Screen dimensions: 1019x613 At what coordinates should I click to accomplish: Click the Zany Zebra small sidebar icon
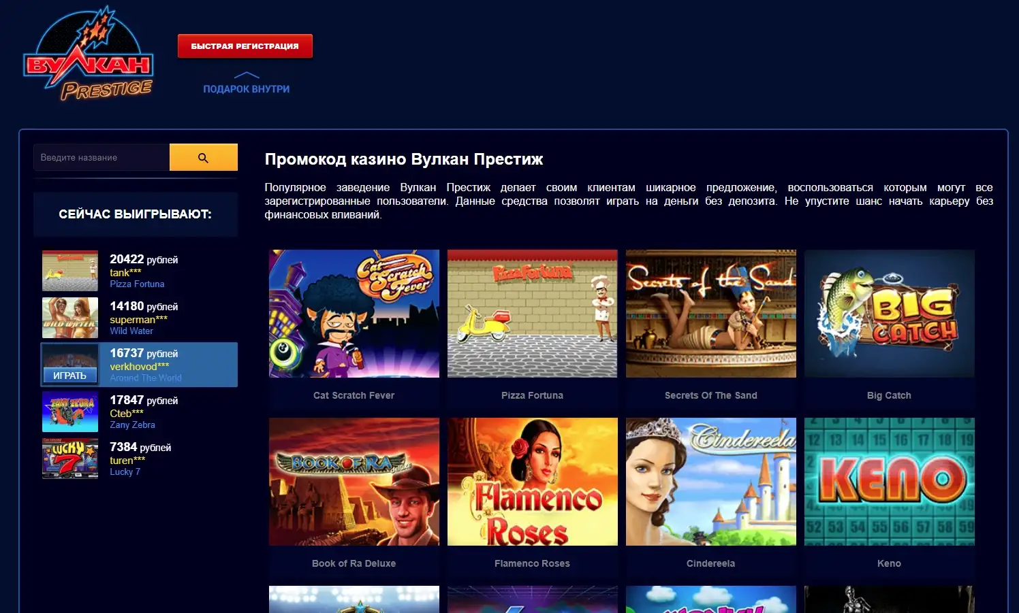[70, 412]
